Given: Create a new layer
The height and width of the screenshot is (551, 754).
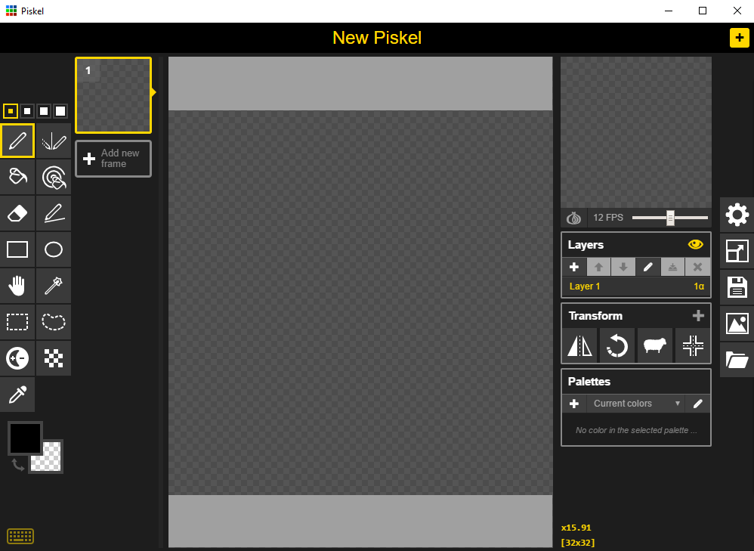Looking at the screenshot, I should 574,267.
